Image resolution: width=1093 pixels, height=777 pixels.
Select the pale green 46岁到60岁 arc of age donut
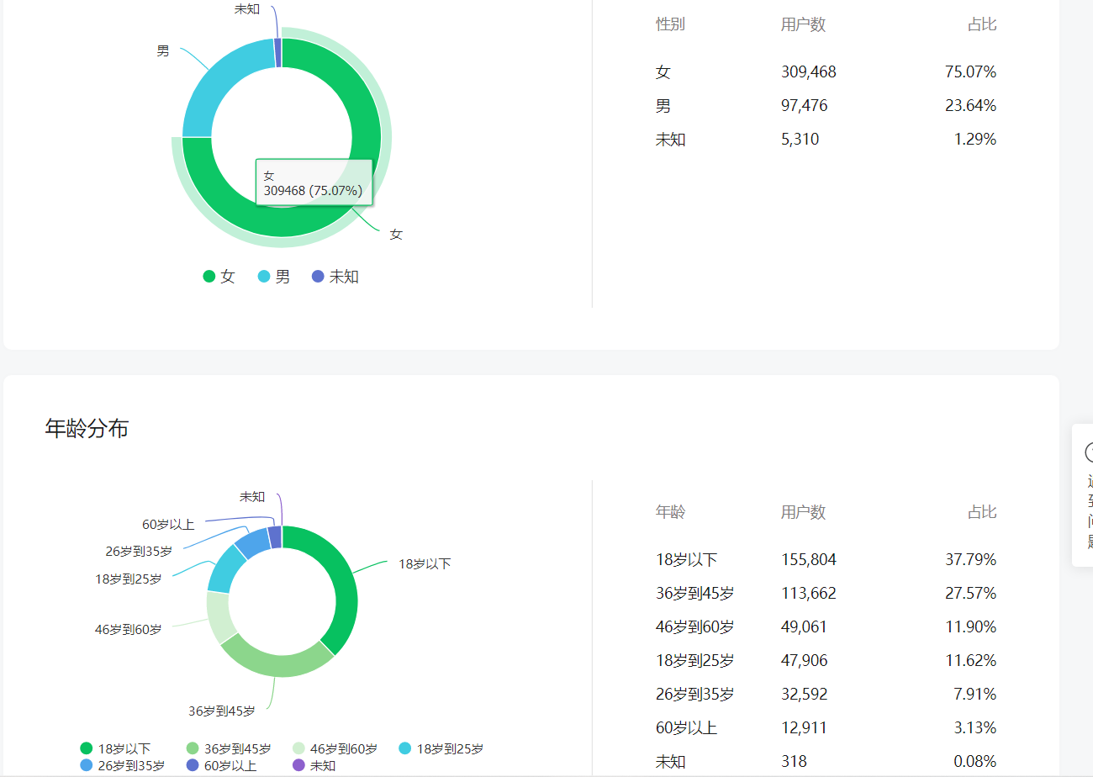(217, 616)
